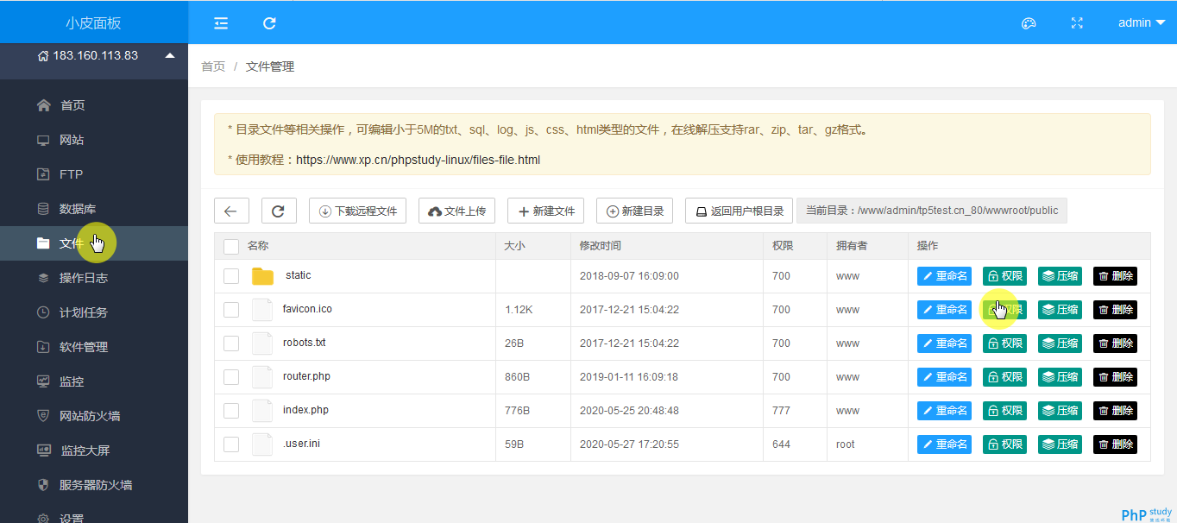
Task: Open FTP in the sidebar
Action: pos(94,174)
